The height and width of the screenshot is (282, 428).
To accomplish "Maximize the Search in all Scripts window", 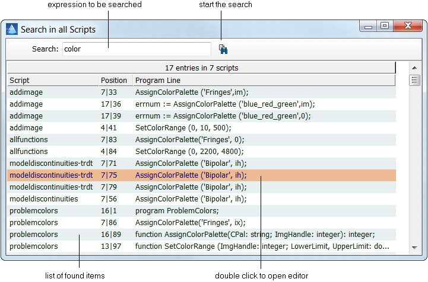I will click(385, 26).
